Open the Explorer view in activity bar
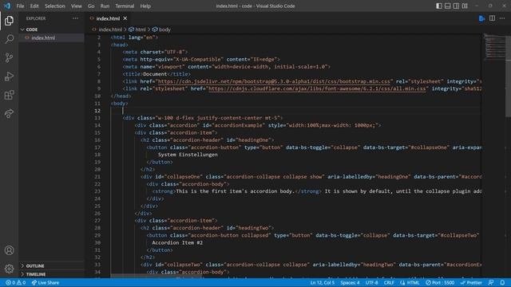511x287 pixels. [x=9, y=21]
